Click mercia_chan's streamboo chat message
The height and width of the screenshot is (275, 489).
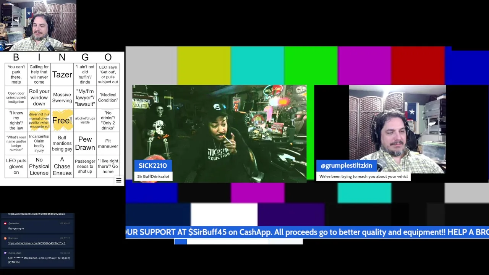tap(39, 260)
